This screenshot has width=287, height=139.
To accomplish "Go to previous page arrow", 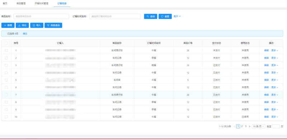I will (x=234, y=126).
